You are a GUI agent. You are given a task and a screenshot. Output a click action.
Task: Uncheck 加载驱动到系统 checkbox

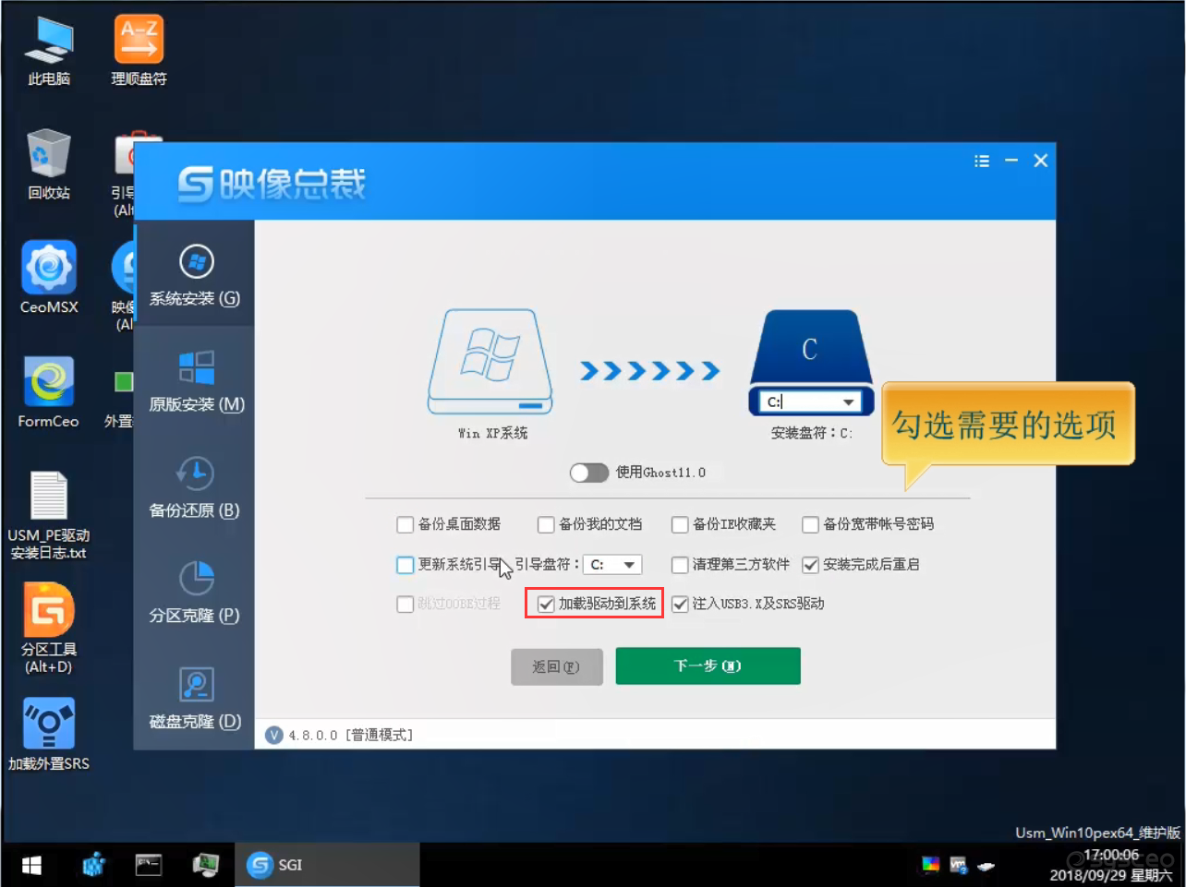(546, 604)
